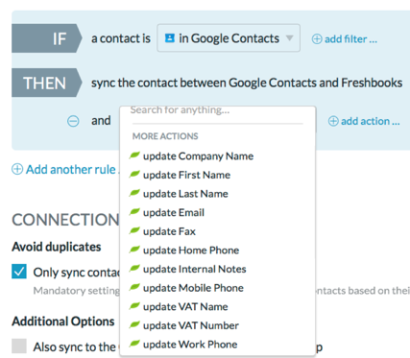Click Google Contacts icon in dropdown
This screenshot has height=358, width=410.
[169, 38]
